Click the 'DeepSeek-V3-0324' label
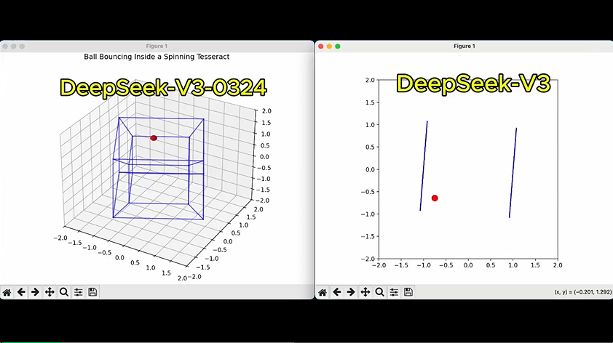The width and height of the screenshot is (613, 343). coord(163,87)
